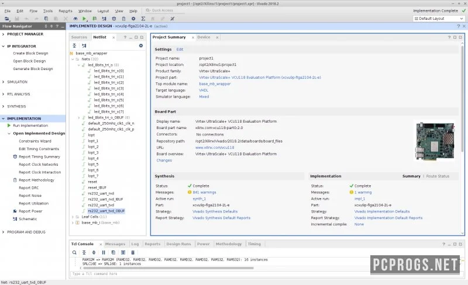Open the Flow Navigator help question-mark icon
Viewport: 468px width, 285px height.
pyautogui.click(x=57, y=26)
